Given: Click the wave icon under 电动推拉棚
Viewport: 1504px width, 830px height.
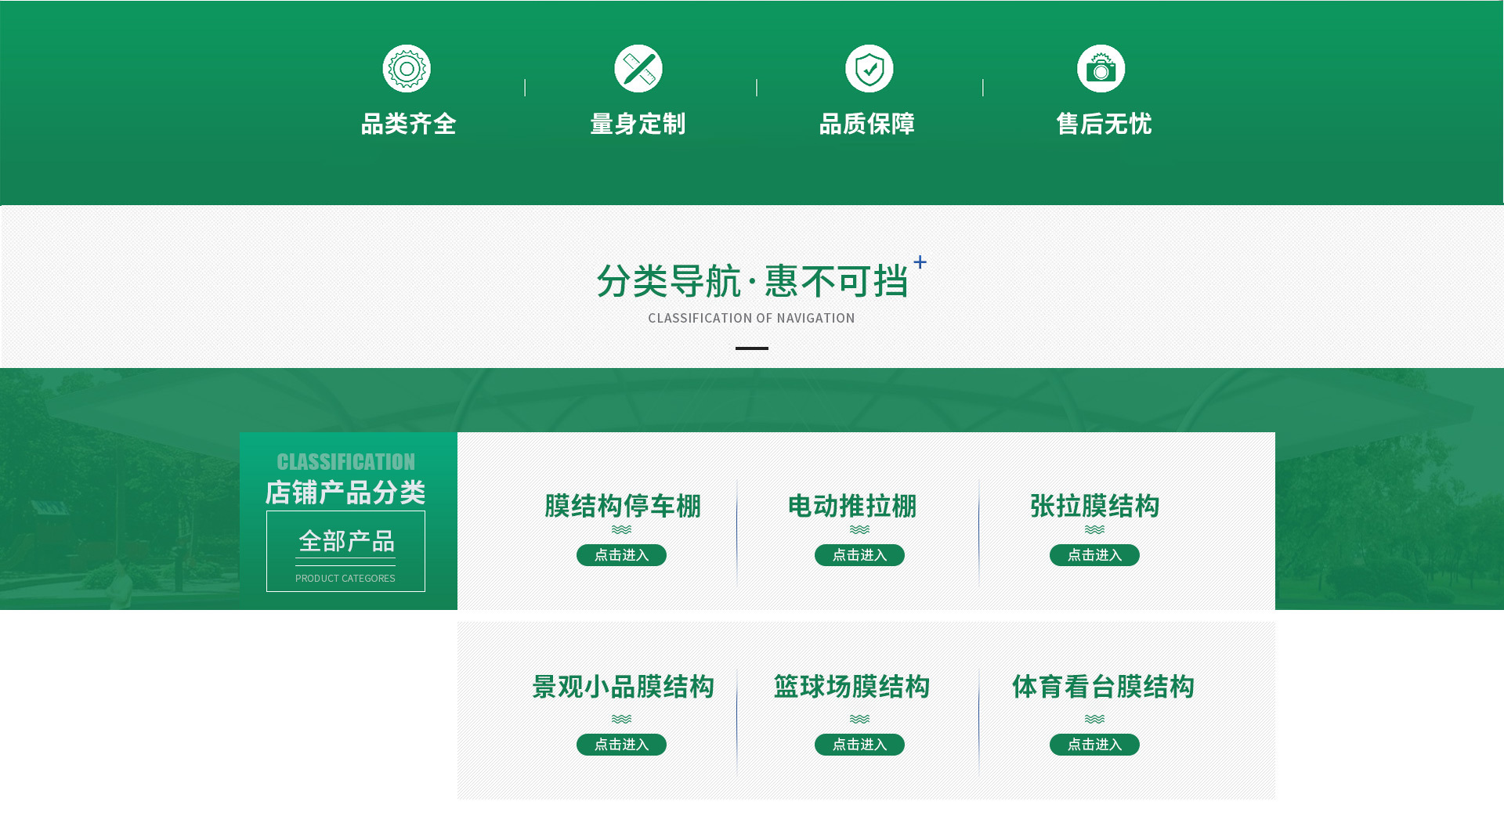Looking at the screenshot, I should (x=859, y=530).
